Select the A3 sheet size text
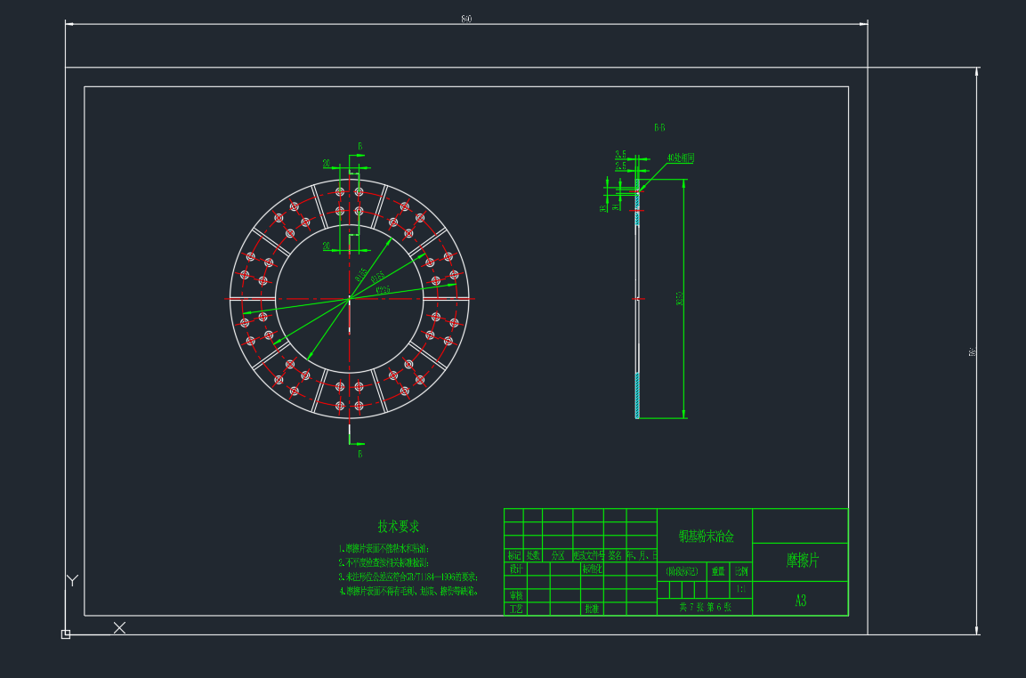 pos(801,600)
